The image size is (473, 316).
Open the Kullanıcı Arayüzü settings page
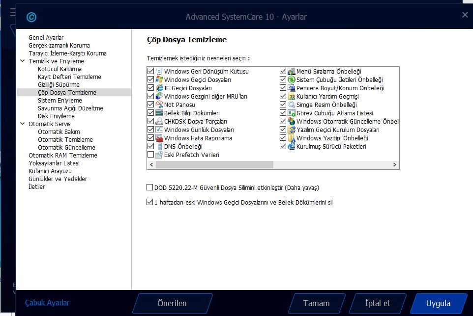tap(50, 171)
